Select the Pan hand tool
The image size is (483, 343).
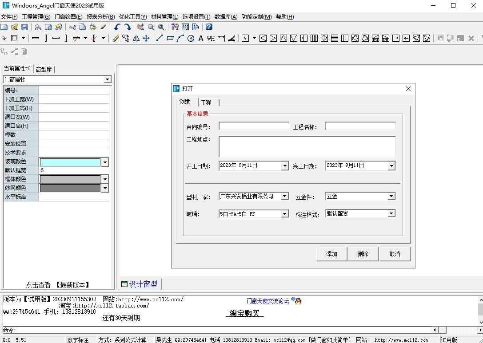(141, 27)
